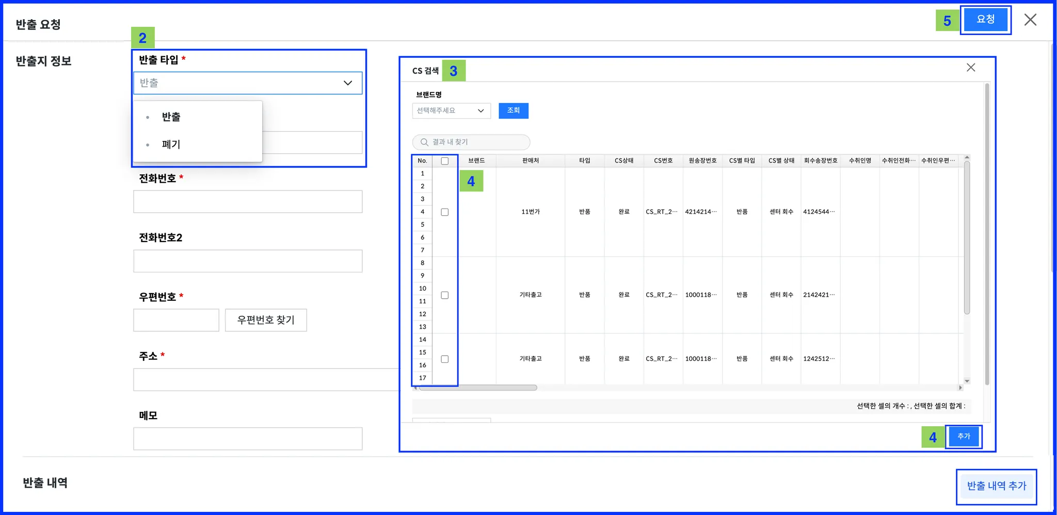Click the CS상태 column header
1057x515 pixels.
[x=624, y=161]
